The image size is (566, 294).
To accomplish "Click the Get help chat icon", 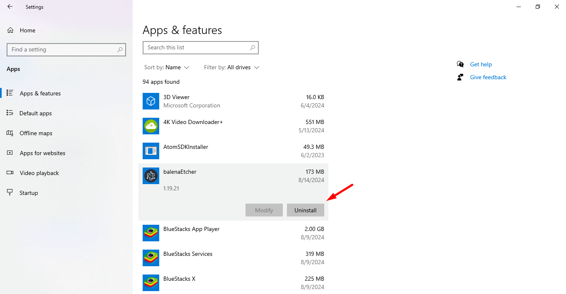I will [x=460, y=64].
